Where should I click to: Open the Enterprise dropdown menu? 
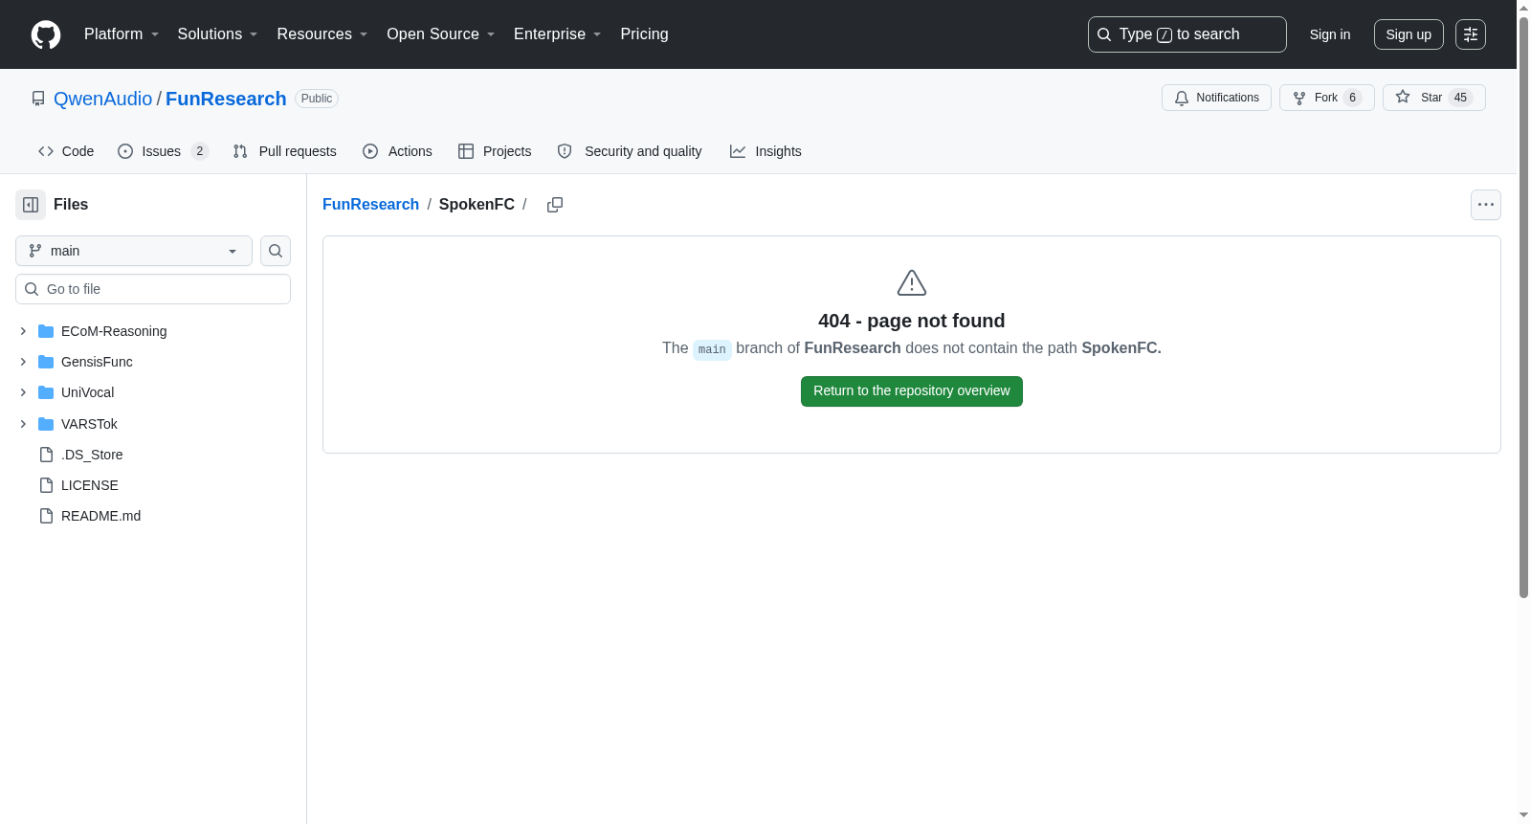coord(558,34)
